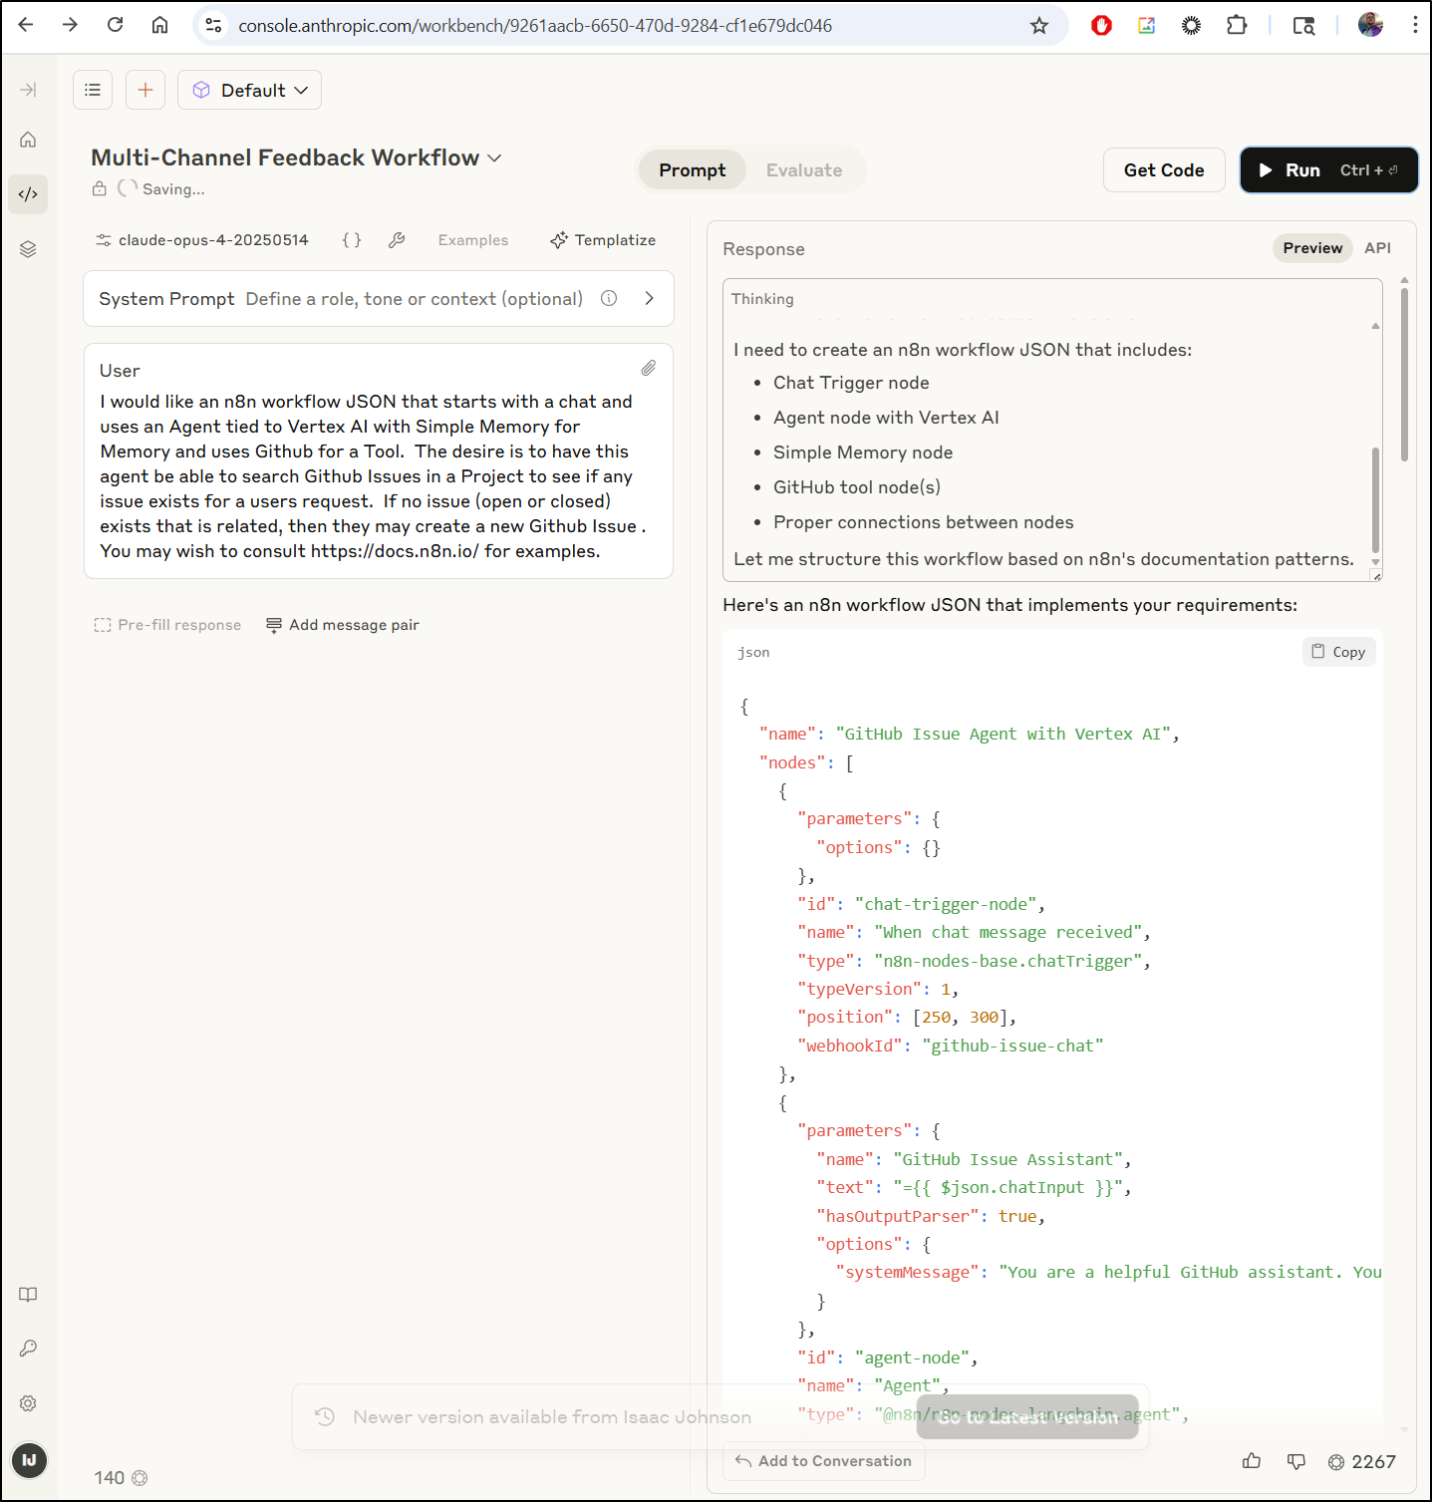The height and width of the screenshot is (1502, 1432).
Task: Select the Preview response view
Action: pos(1312,248)
